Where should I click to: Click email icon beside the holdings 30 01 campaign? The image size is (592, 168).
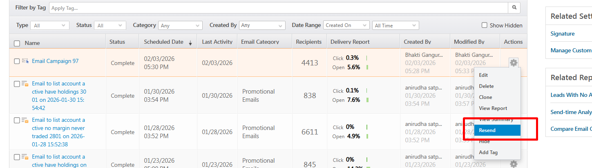tap(25, 84)
